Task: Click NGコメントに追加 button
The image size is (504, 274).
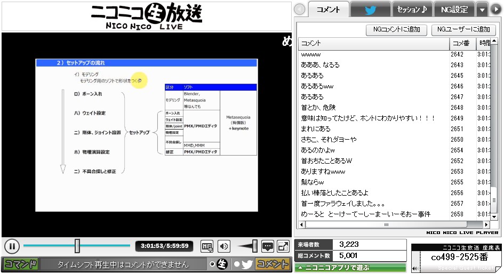Action: [x=397, y=29]
